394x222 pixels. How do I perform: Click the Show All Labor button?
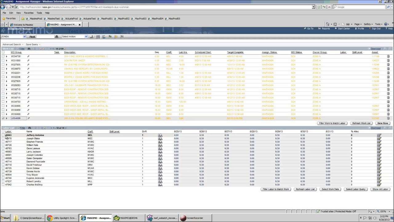point(380,189)
